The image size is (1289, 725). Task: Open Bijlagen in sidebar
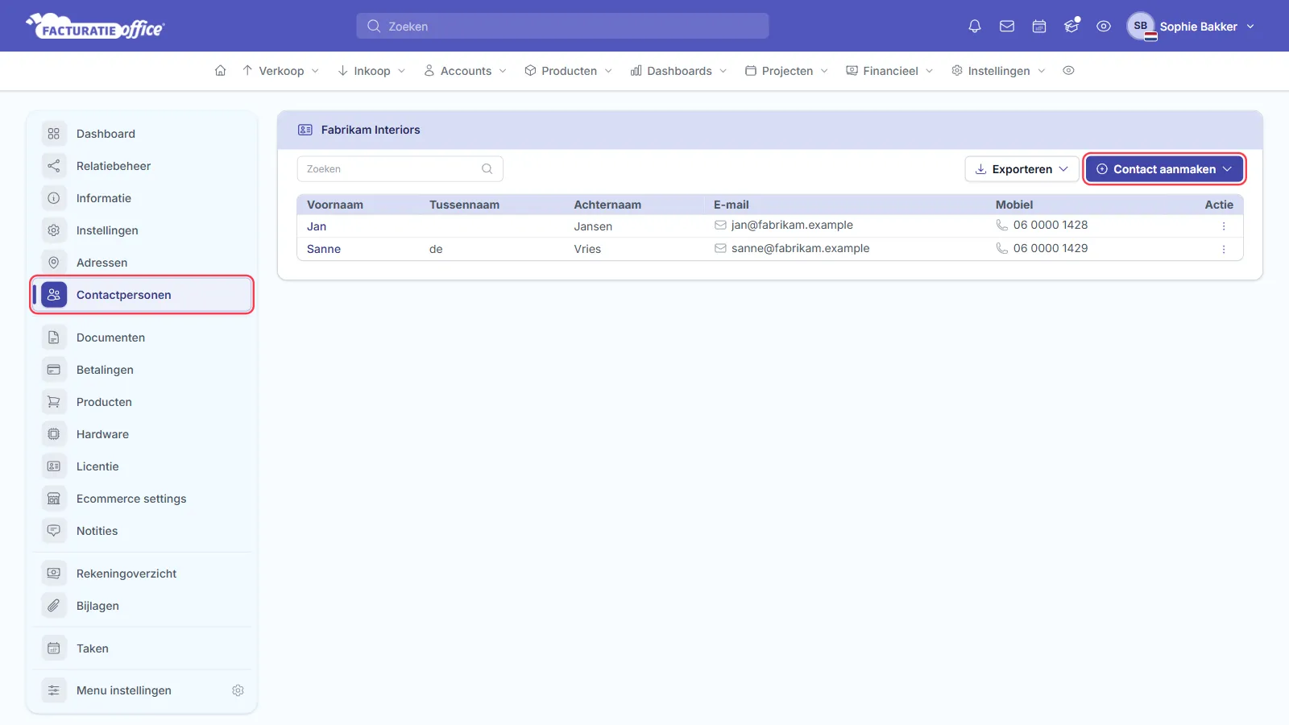(x=143, y=606)
